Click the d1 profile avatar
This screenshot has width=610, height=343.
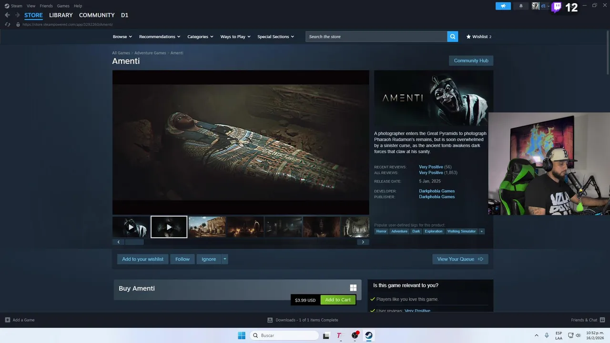[536, 6]
